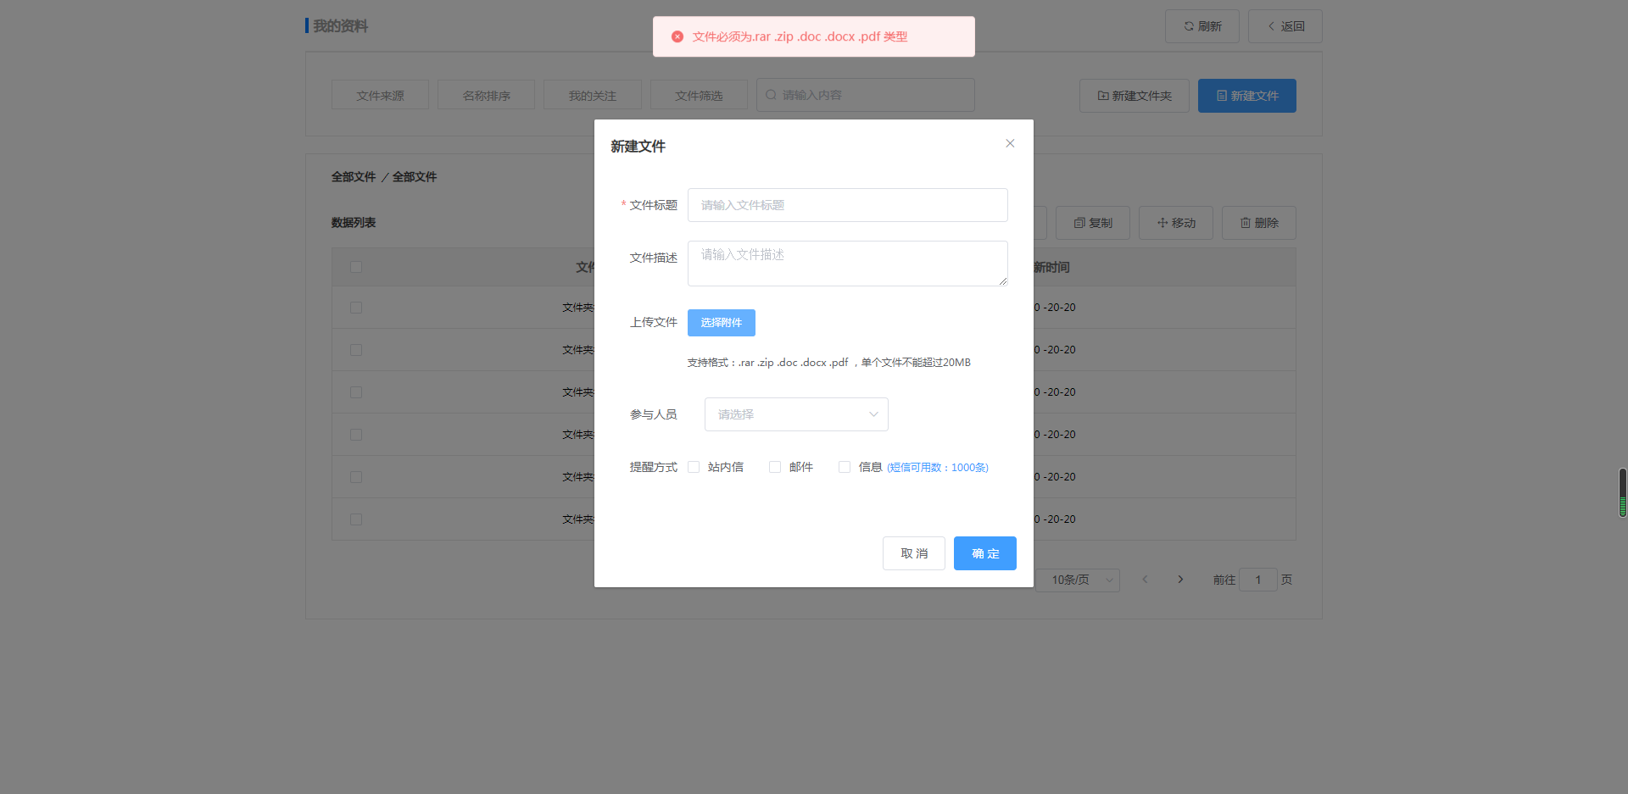Open the 全部文件 breadcrumb entry

pos(354,176)
